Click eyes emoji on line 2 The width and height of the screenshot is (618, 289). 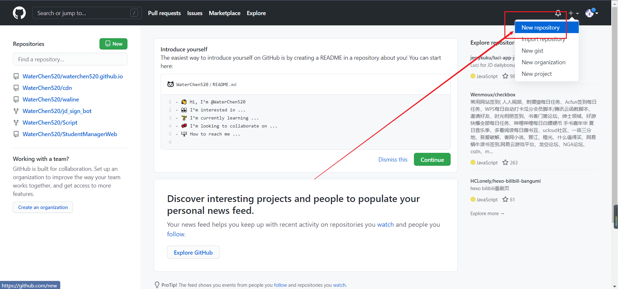184,110
